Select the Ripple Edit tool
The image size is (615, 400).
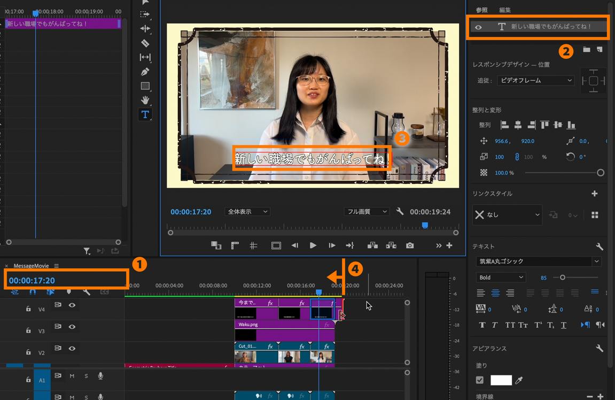pyautogui.click(x=145, y=29)
